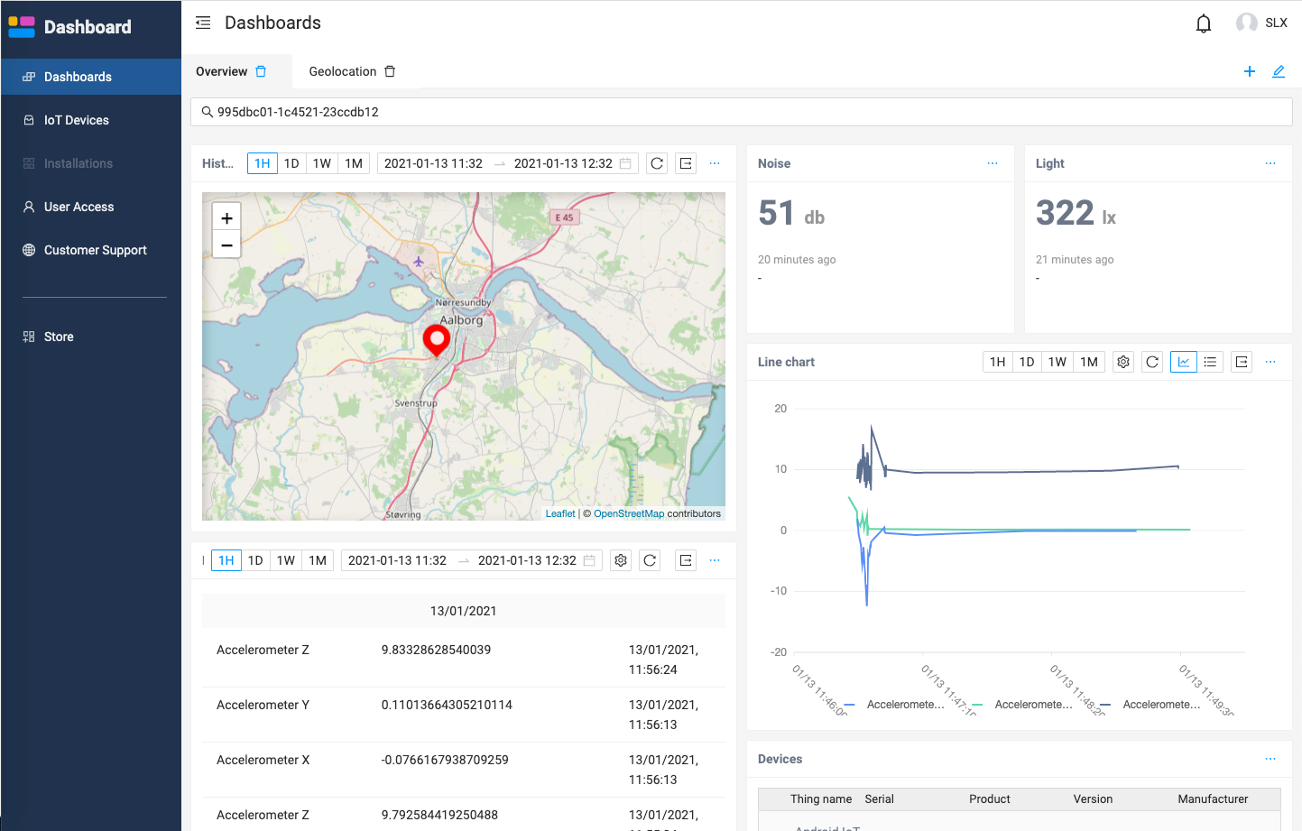Switch Line chart to graph view

1183,362
